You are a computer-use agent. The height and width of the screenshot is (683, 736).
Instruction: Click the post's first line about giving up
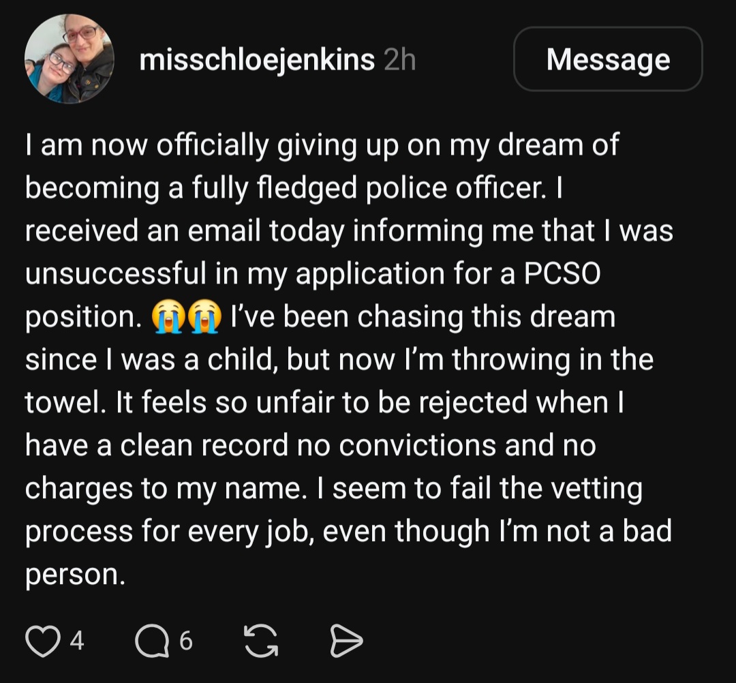pyautogui.click(x=322, y=146)
